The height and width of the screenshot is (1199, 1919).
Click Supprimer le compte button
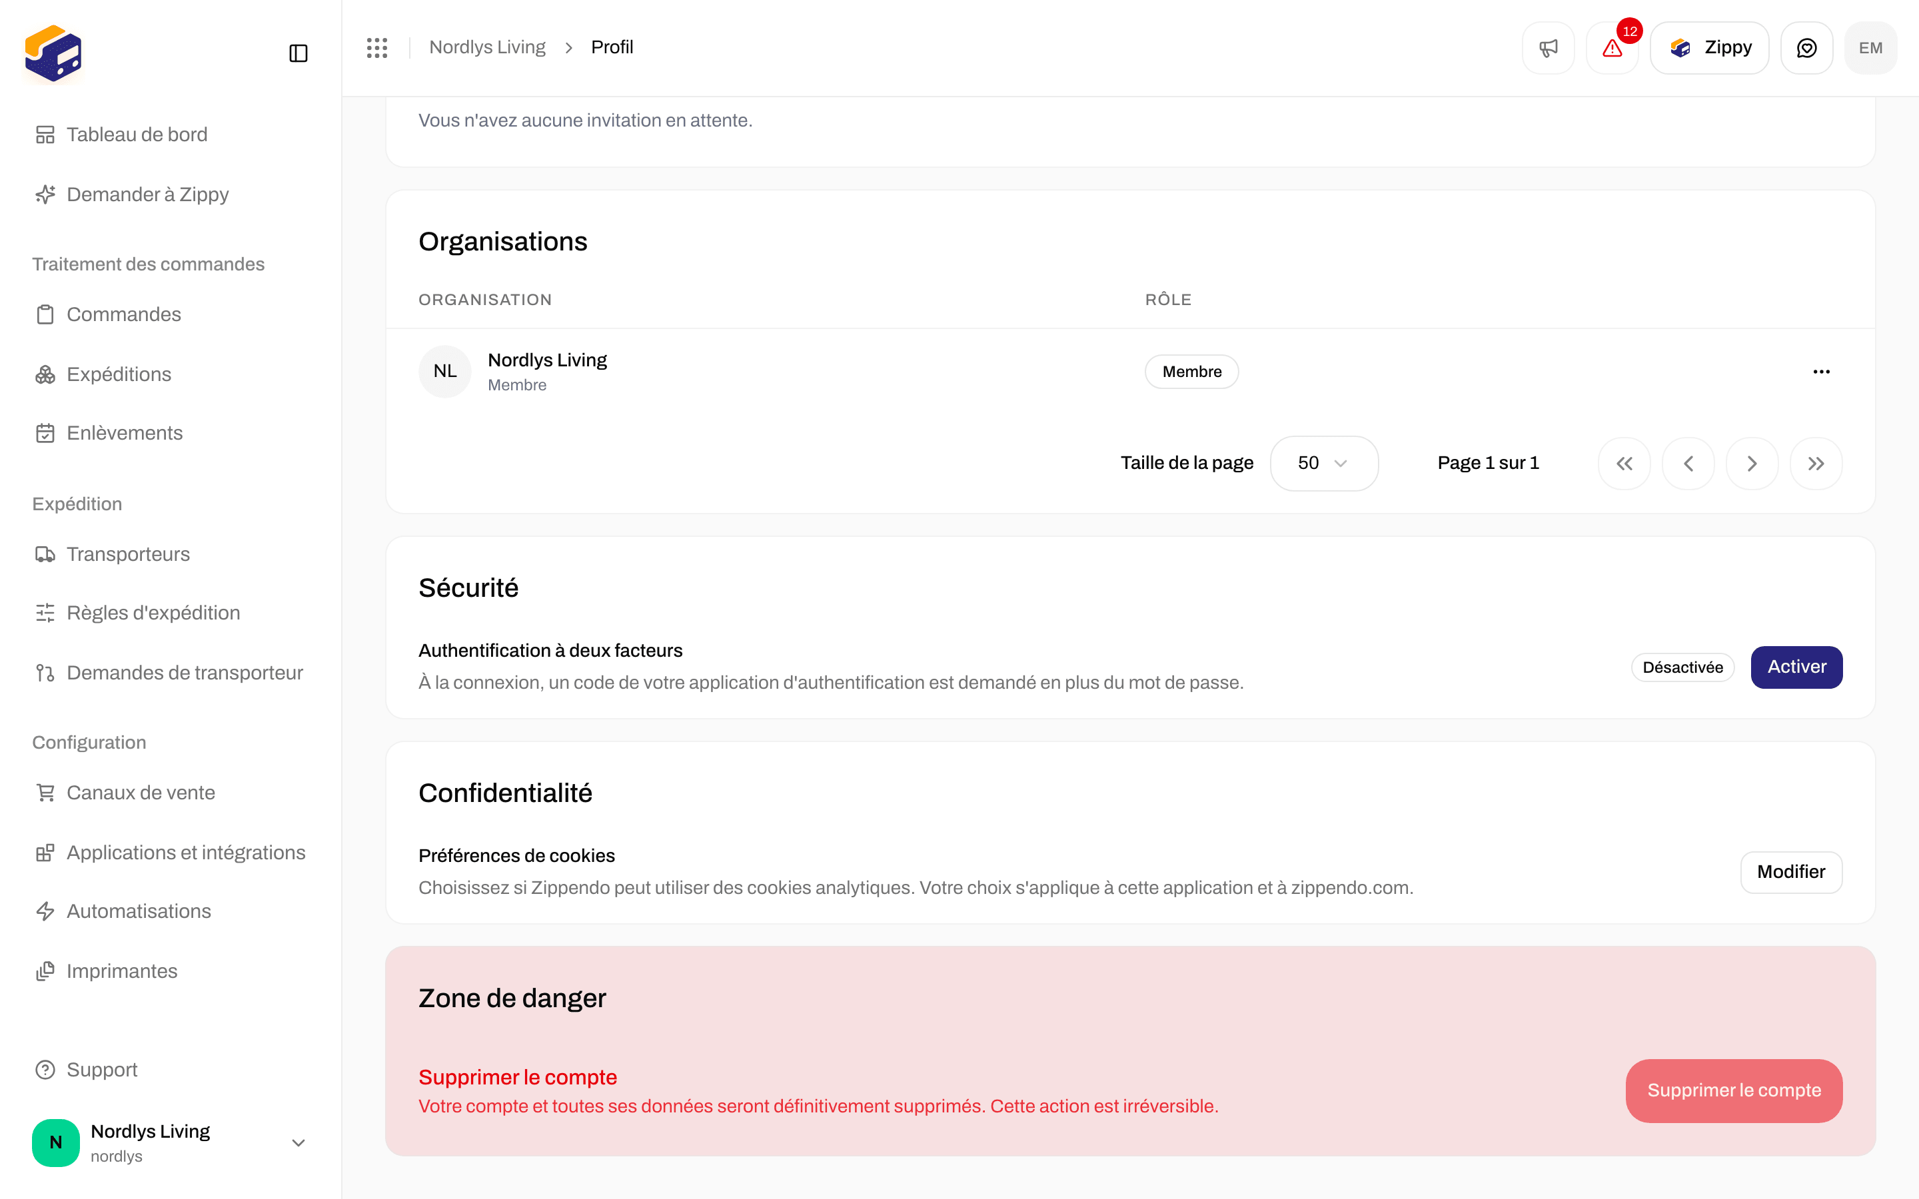click(x=1734, y=1090)
